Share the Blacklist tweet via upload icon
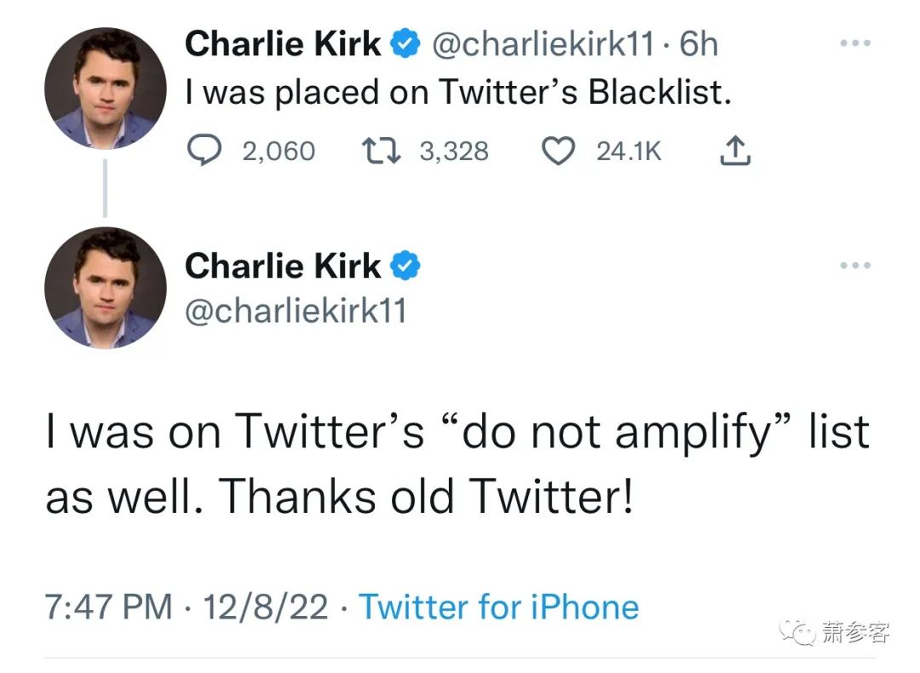This screenshot has height=673, width=920. point(736,152)
